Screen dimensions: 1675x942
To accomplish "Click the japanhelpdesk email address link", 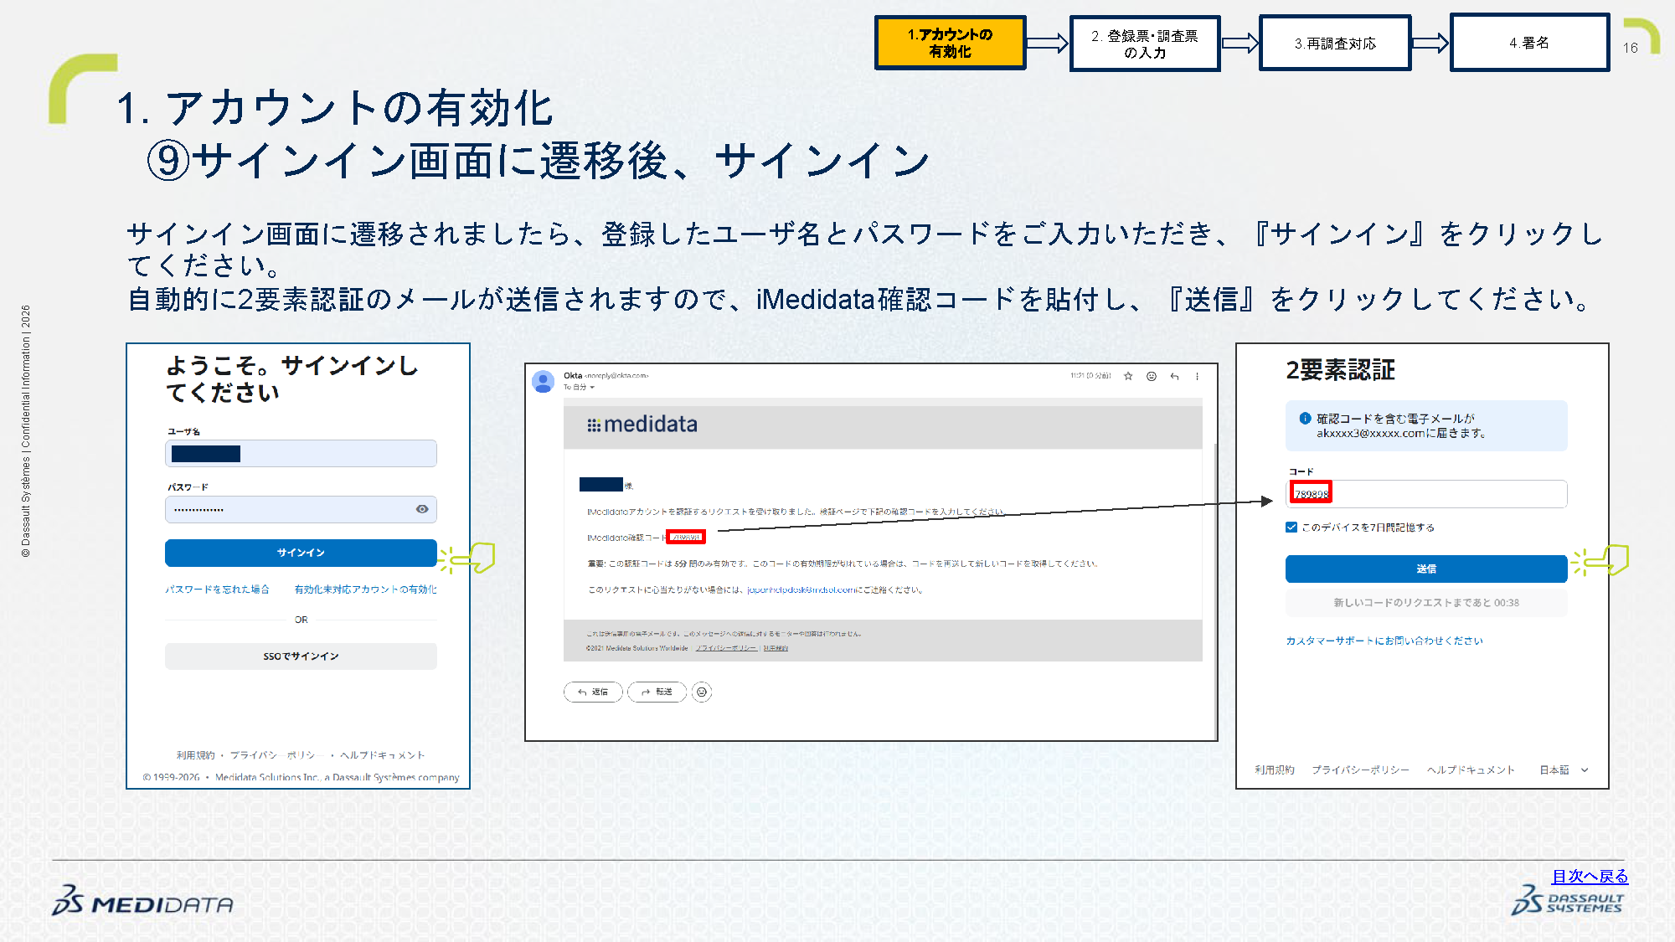I will click(x=801, y=589).
